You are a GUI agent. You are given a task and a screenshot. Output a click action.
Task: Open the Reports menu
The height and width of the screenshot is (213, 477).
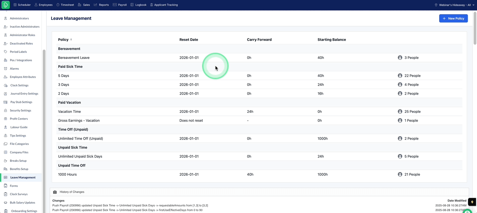101,5
